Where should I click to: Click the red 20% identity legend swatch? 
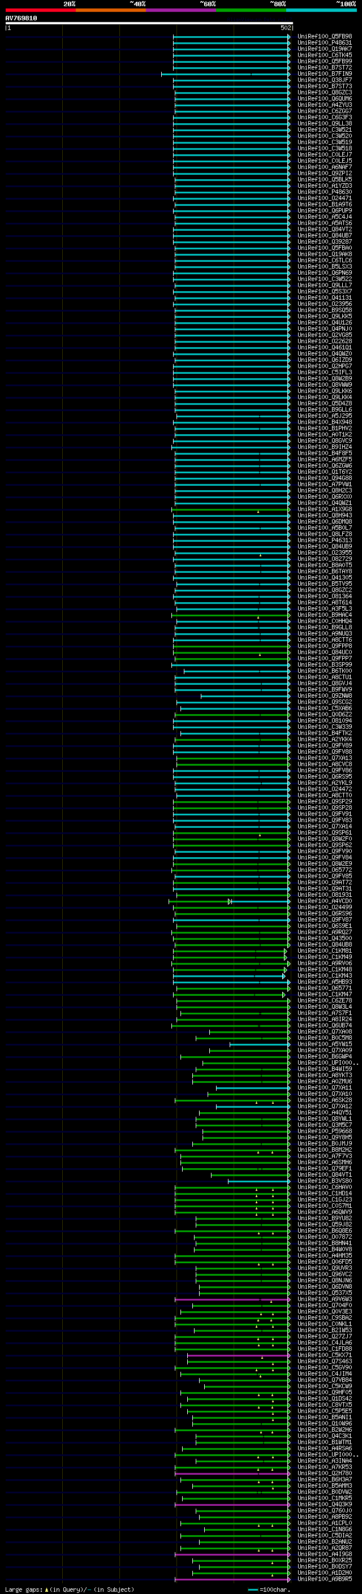coord(40,10)
